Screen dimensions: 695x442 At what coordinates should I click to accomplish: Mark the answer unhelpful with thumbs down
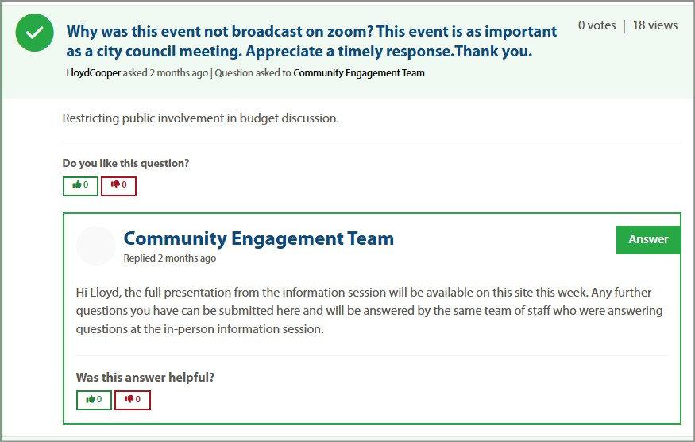click(x=133, y=400)
